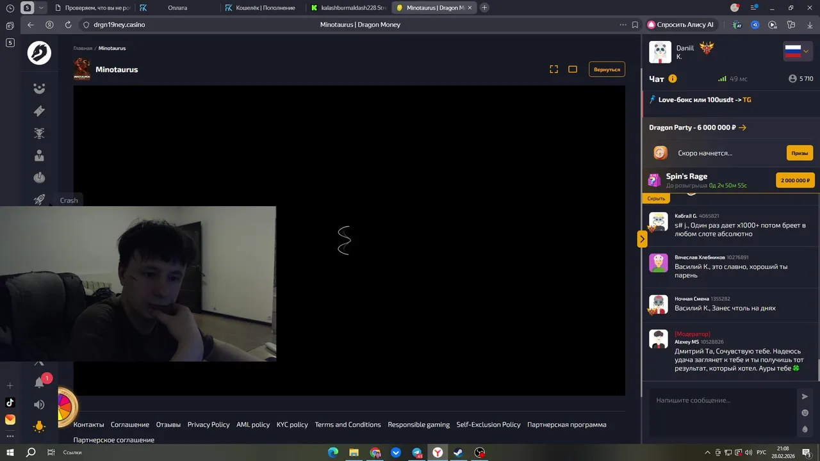Open the person silhouette sidebar icon

tap(39, 156)
